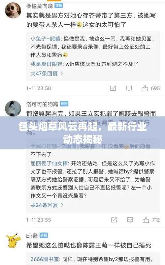Open reply icon on 1-11 23:55 comment
Screen dimensions: 165x265
coord(130,220)
